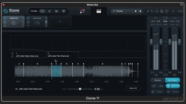Toggle power on the Maximizer module
This screenshot has height=104, width=186.
tap(28, 18)
